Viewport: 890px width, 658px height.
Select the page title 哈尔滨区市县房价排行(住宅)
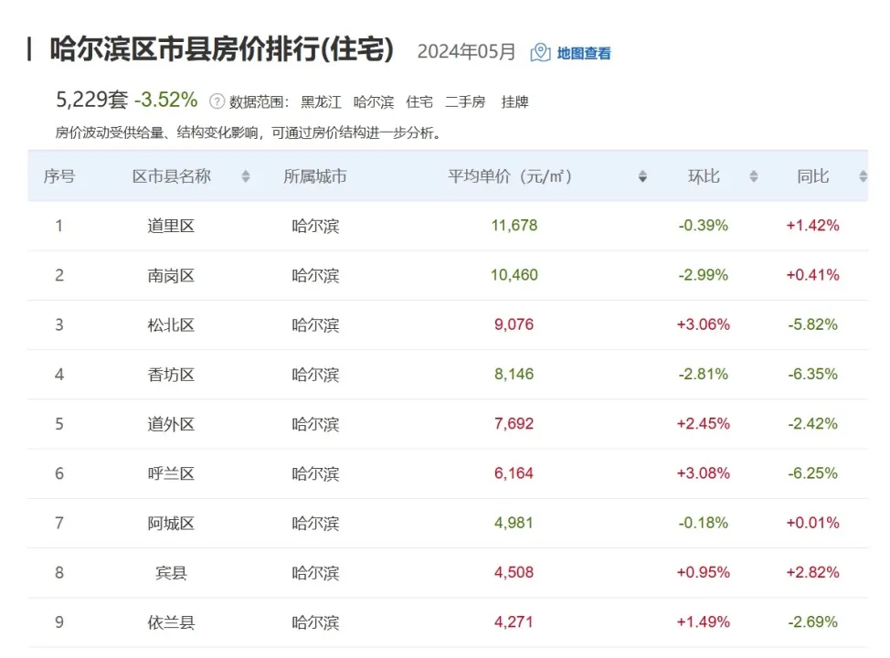(x=222, y=48)
